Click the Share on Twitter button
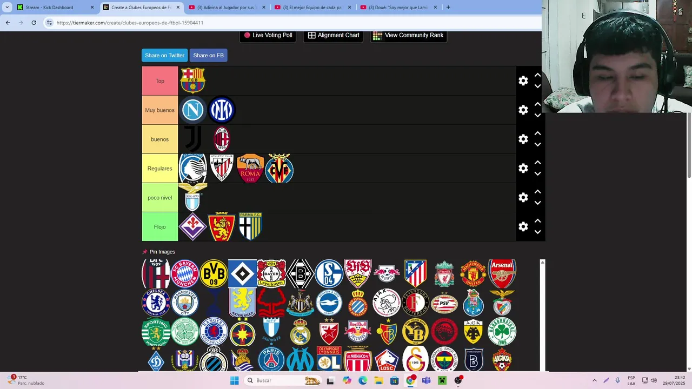The image size is (692, 389). click(164, 55)
